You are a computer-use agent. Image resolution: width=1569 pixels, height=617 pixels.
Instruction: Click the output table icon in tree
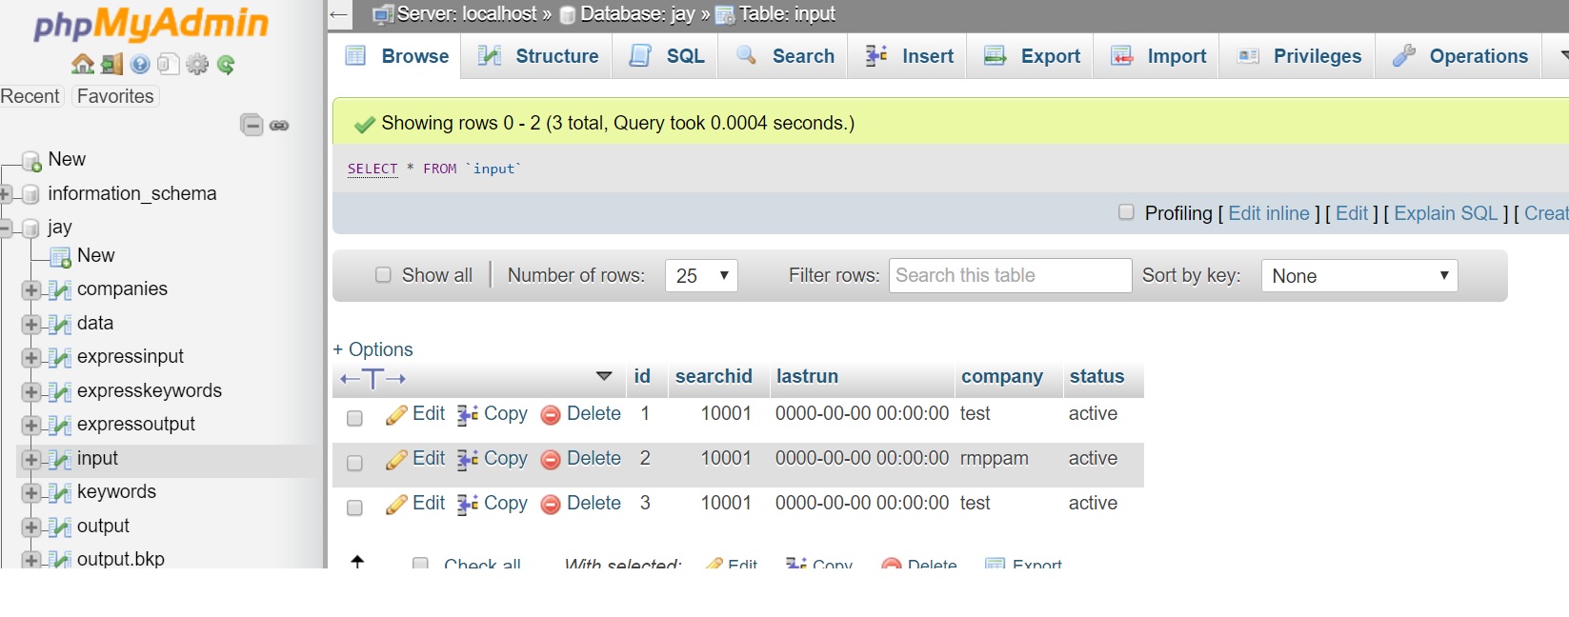[x=60, y=527]
